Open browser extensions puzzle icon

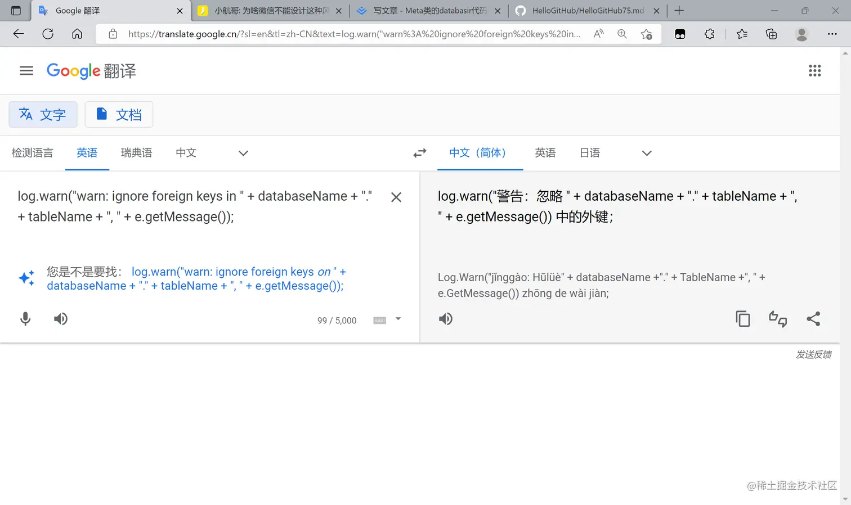coord(710,34)
